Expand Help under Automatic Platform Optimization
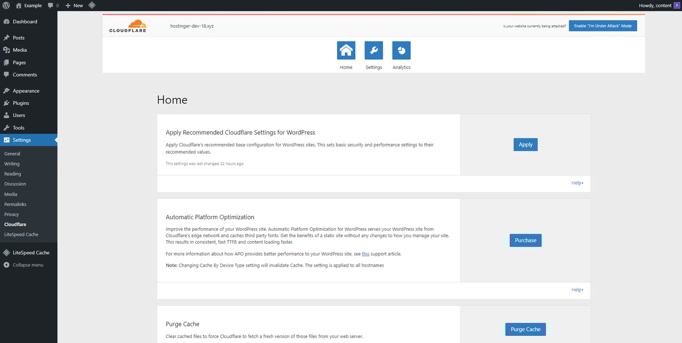 point(577,290)
